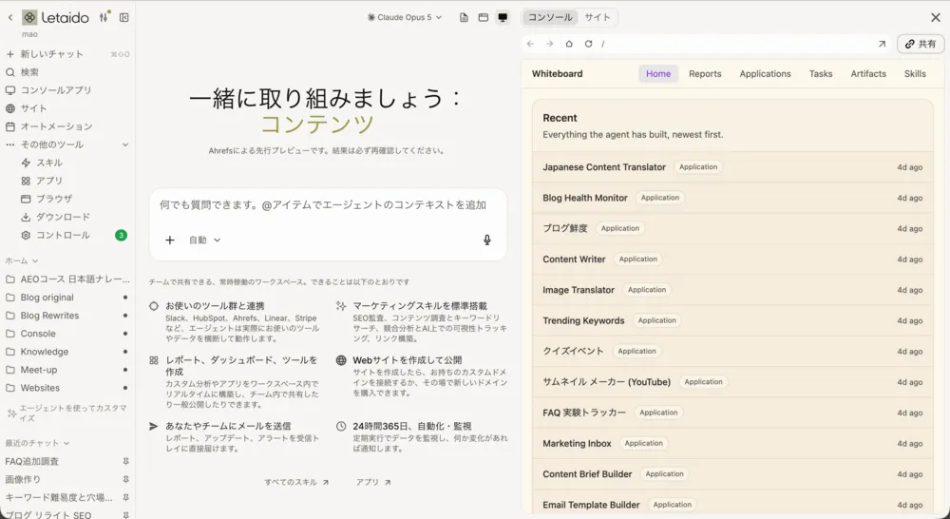Screen dimensions: 950x519
Task: Unpin the 画像作り chat pin icon
Action: [x=126, y=479]
